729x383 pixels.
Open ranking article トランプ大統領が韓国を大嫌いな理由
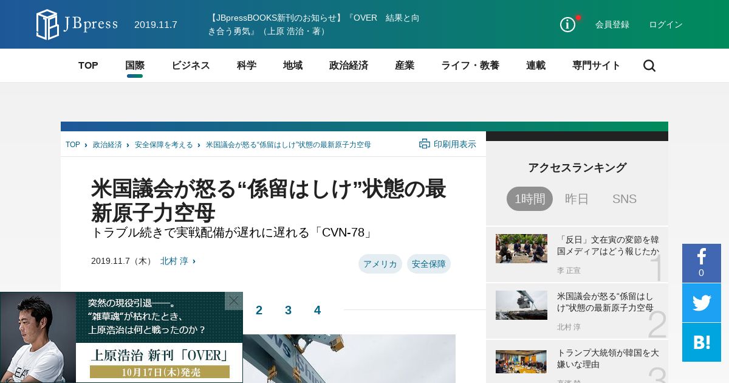[x=608, y=358]
